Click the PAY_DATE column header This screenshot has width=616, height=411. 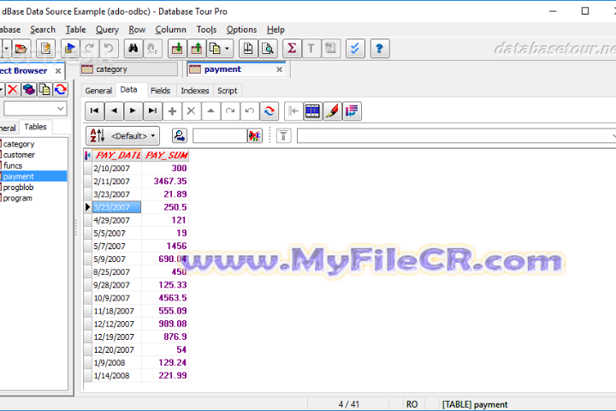pyautogui.click(x=117, y=155)
